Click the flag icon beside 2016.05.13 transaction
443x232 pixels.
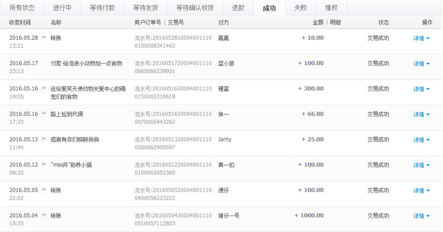point(44,140)
